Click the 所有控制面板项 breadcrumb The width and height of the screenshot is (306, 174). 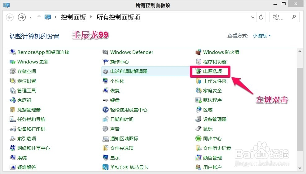coord(118,17)
